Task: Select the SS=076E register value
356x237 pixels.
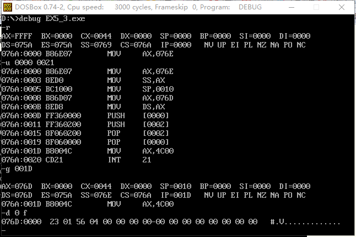Action: (96, 196)
